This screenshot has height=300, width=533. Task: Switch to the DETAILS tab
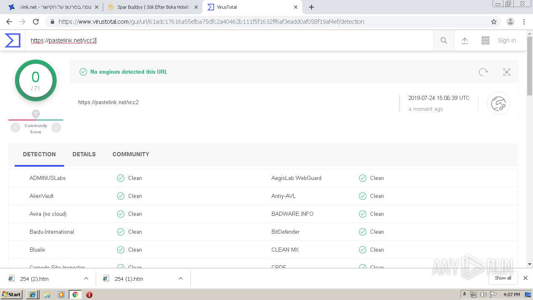[84, 154]
